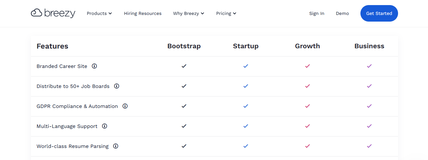
Task: Open GDPR Compliance & Automation info icon
Action: point(125,106)
